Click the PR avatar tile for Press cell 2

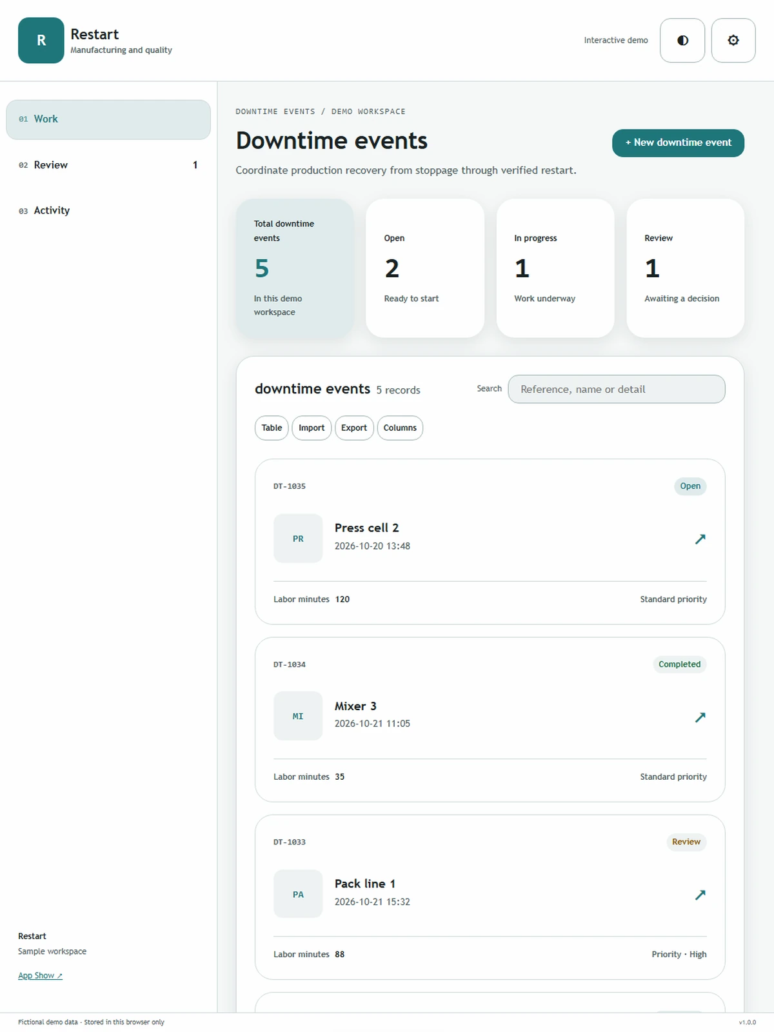tap(298, 539)
